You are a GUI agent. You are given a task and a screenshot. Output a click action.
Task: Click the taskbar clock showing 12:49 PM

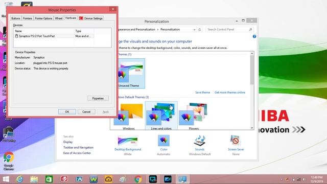(x=316, y=179)
